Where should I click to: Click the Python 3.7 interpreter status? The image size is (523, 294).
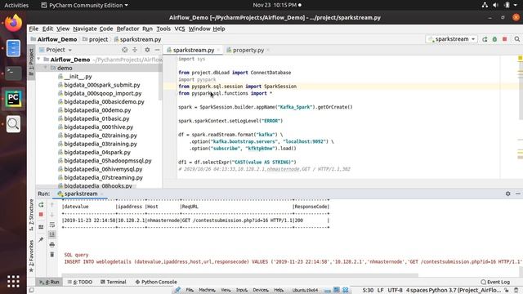465,291
